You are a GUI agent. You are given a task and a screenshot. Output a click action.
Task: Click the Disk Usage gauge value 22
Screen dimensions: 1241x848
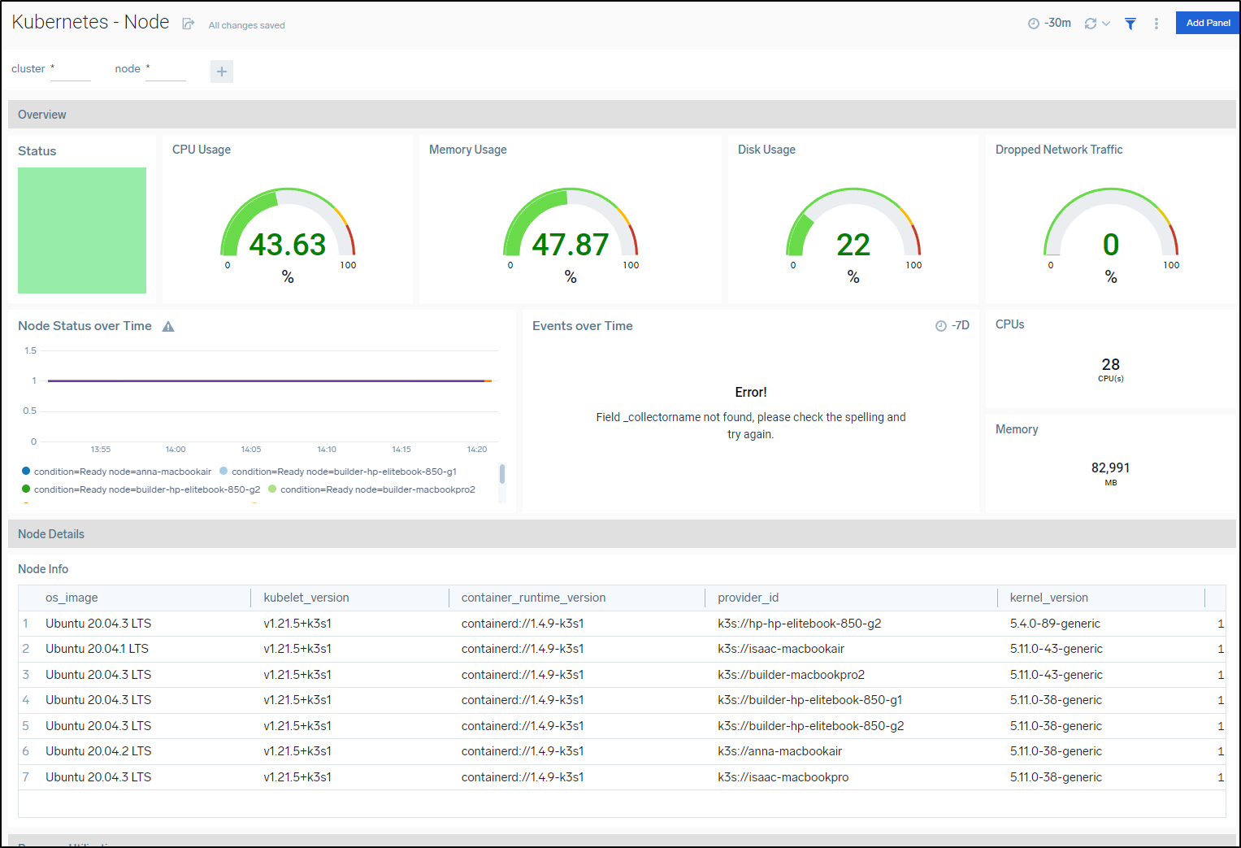(x=853, y=245)
